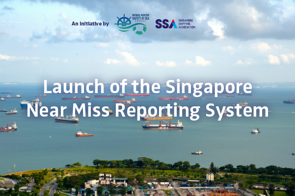Click the National Maritime Safety at Sea text
Screen dimensions: 295x196
pos(141,18)
